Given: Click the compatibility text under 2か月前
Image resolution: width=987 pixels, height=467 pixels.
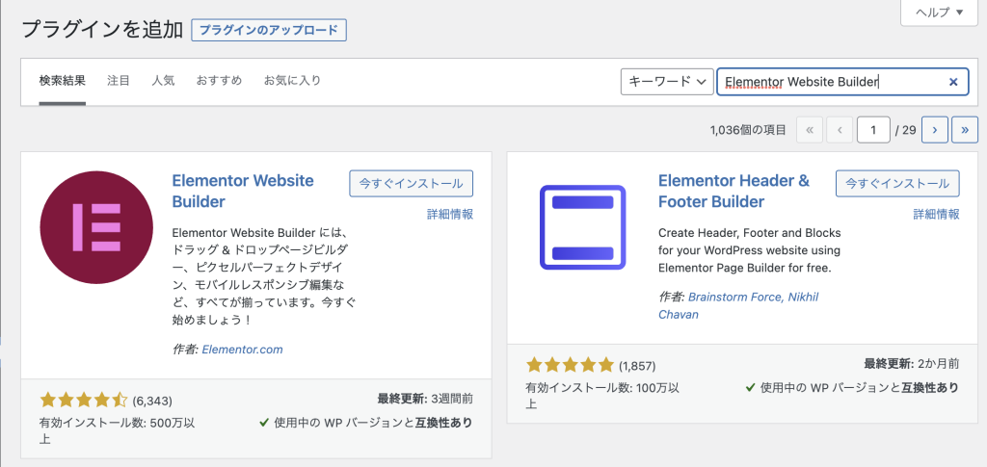Looking at the screenshot, I should pyautogui.click(x=852, y=387).
